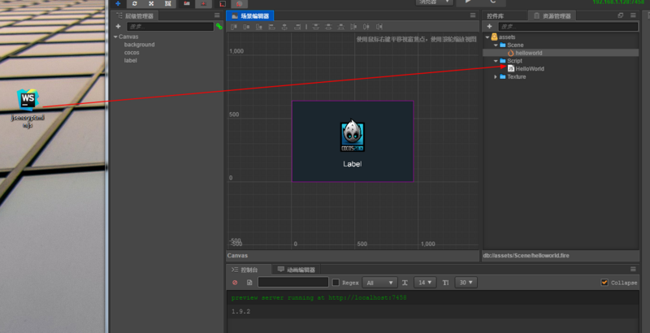Select the label node in hierarchy

(130, 60)
